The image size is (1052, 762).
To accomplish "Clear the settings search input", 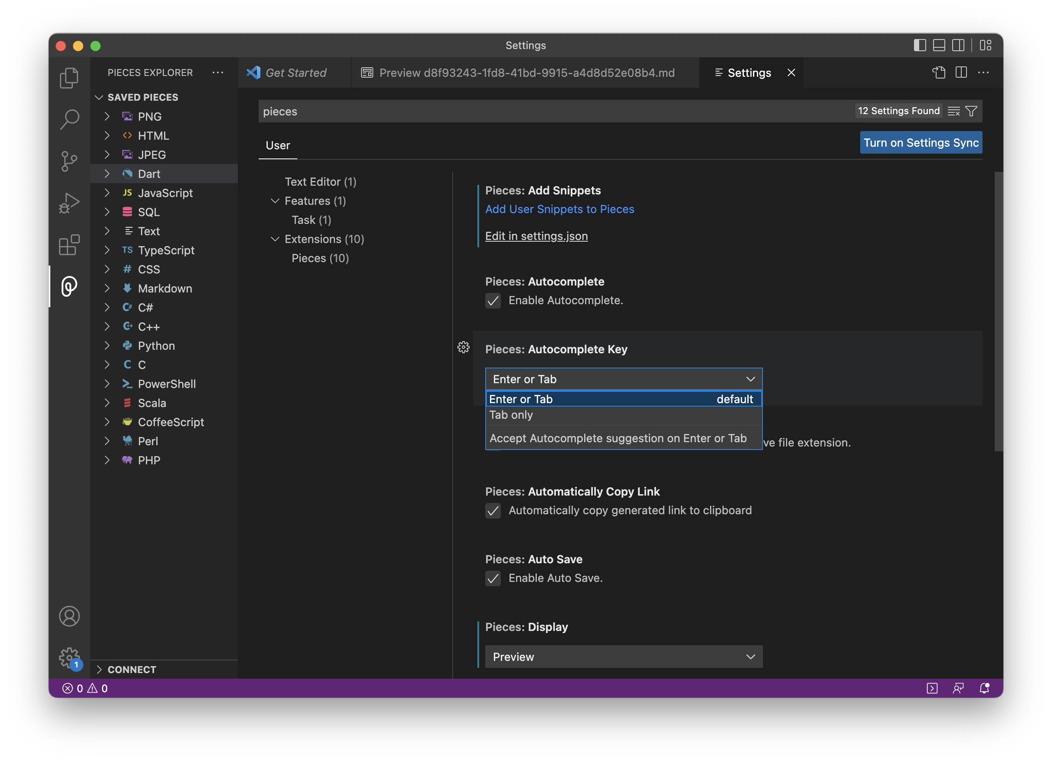I will click(x=953, y=111).
